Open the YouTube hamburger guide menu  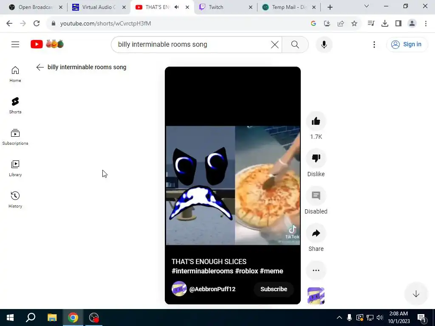(x=15, y=44)
